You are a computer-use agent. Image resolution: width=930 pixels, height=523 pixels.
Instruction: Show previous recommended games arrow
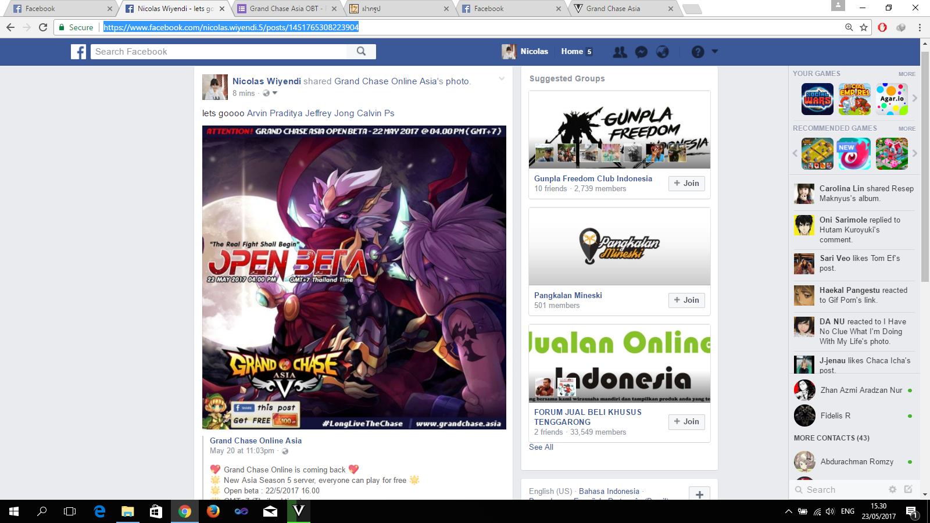(x=795, y=153)
